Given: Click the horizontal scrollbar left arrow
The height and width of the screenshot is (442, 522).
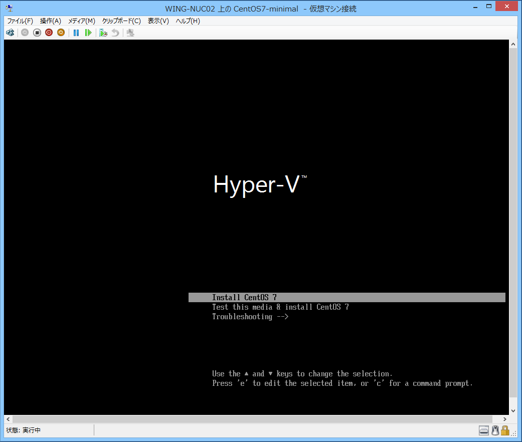Looking at the screenshot, I should pyautogui.click(x=9, y=419).
